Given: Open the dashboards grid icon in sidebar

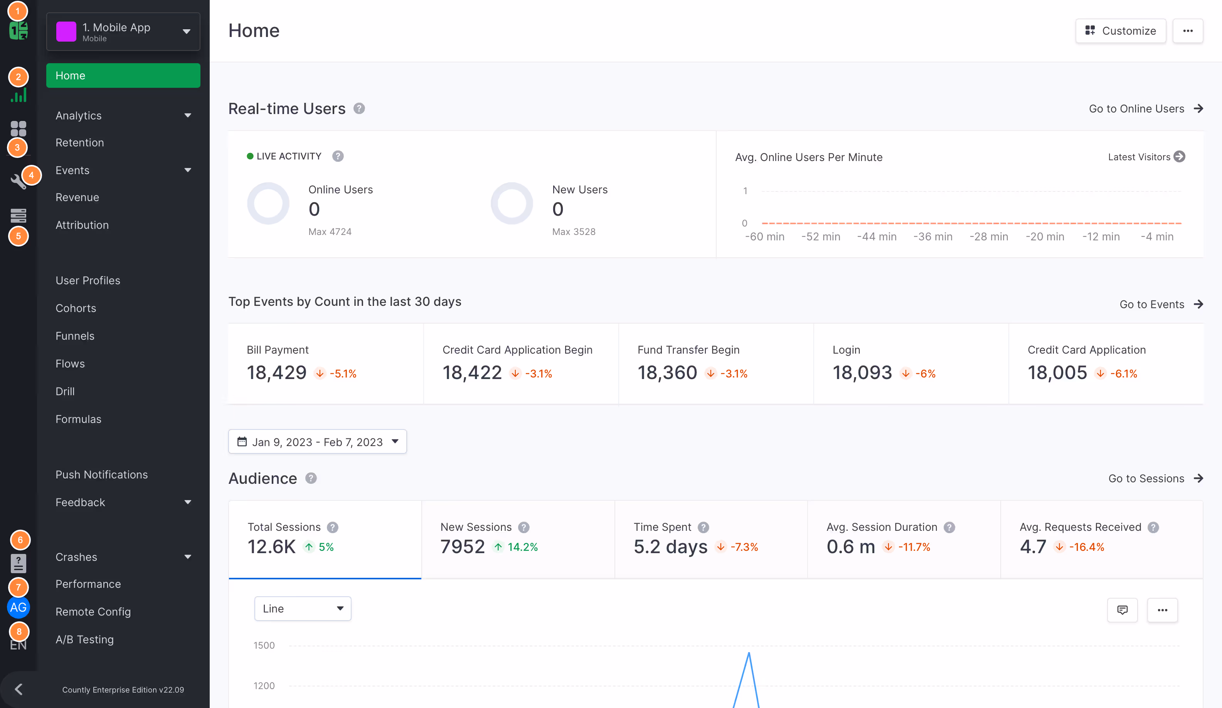Looking at the screenshot, I should click(x=19, y=129).
